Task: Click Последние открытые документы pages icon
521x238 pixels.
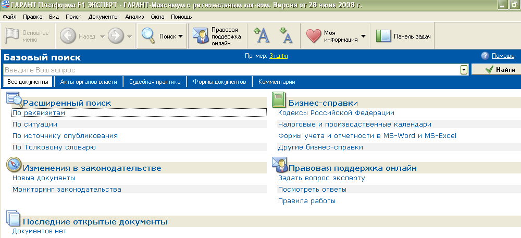Action: 14,218
